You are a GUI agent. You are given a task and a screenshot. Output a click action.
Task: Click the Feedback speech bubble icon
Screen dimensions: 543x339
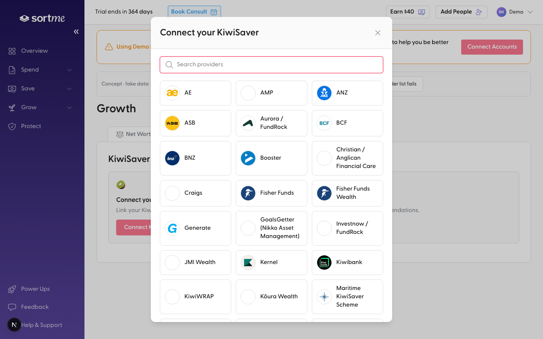pyautogui.click(x=12, y=307)
